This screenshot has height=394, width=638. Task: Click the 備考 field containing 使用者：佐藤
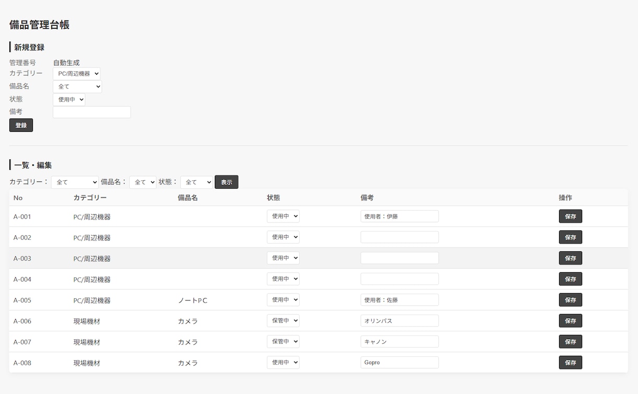[x=400, y=300]
